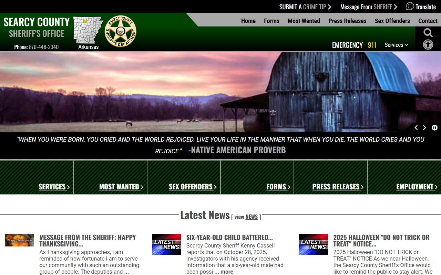Click the Employment tile
The image size is (441, 275).
pos(417,187)
